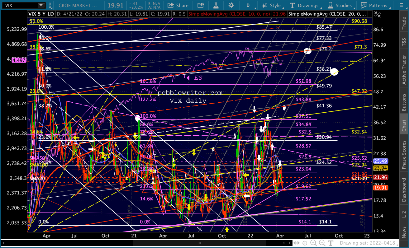Toggle the indicator visibility icon top right
This screenshot has height=248, width=409.
point(378,14)
